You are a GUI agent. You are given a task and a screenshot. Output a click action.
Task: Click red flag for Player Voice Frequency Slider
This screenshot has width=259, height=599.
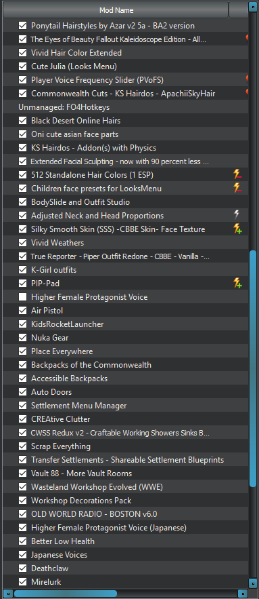(x=247, y=79)
